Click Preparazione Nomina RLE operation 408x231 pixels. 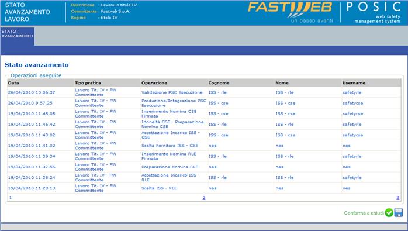(170, 167)
